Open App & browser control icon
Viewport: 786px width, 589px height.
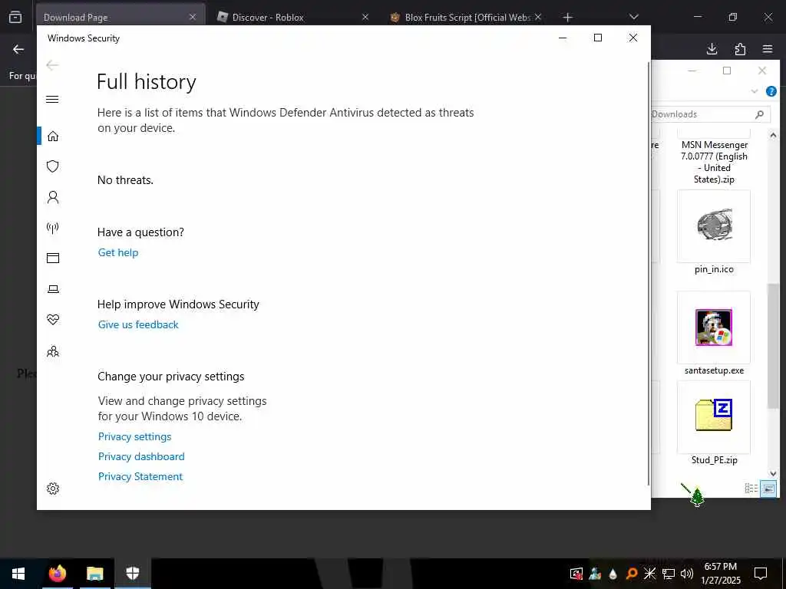53,258
